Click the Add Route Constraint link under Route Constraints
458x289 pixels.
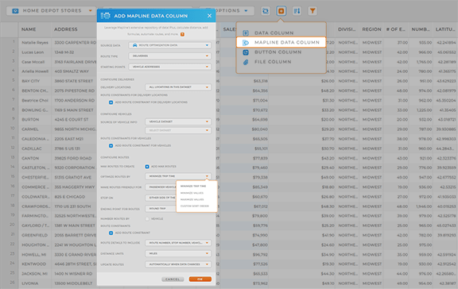132,233
